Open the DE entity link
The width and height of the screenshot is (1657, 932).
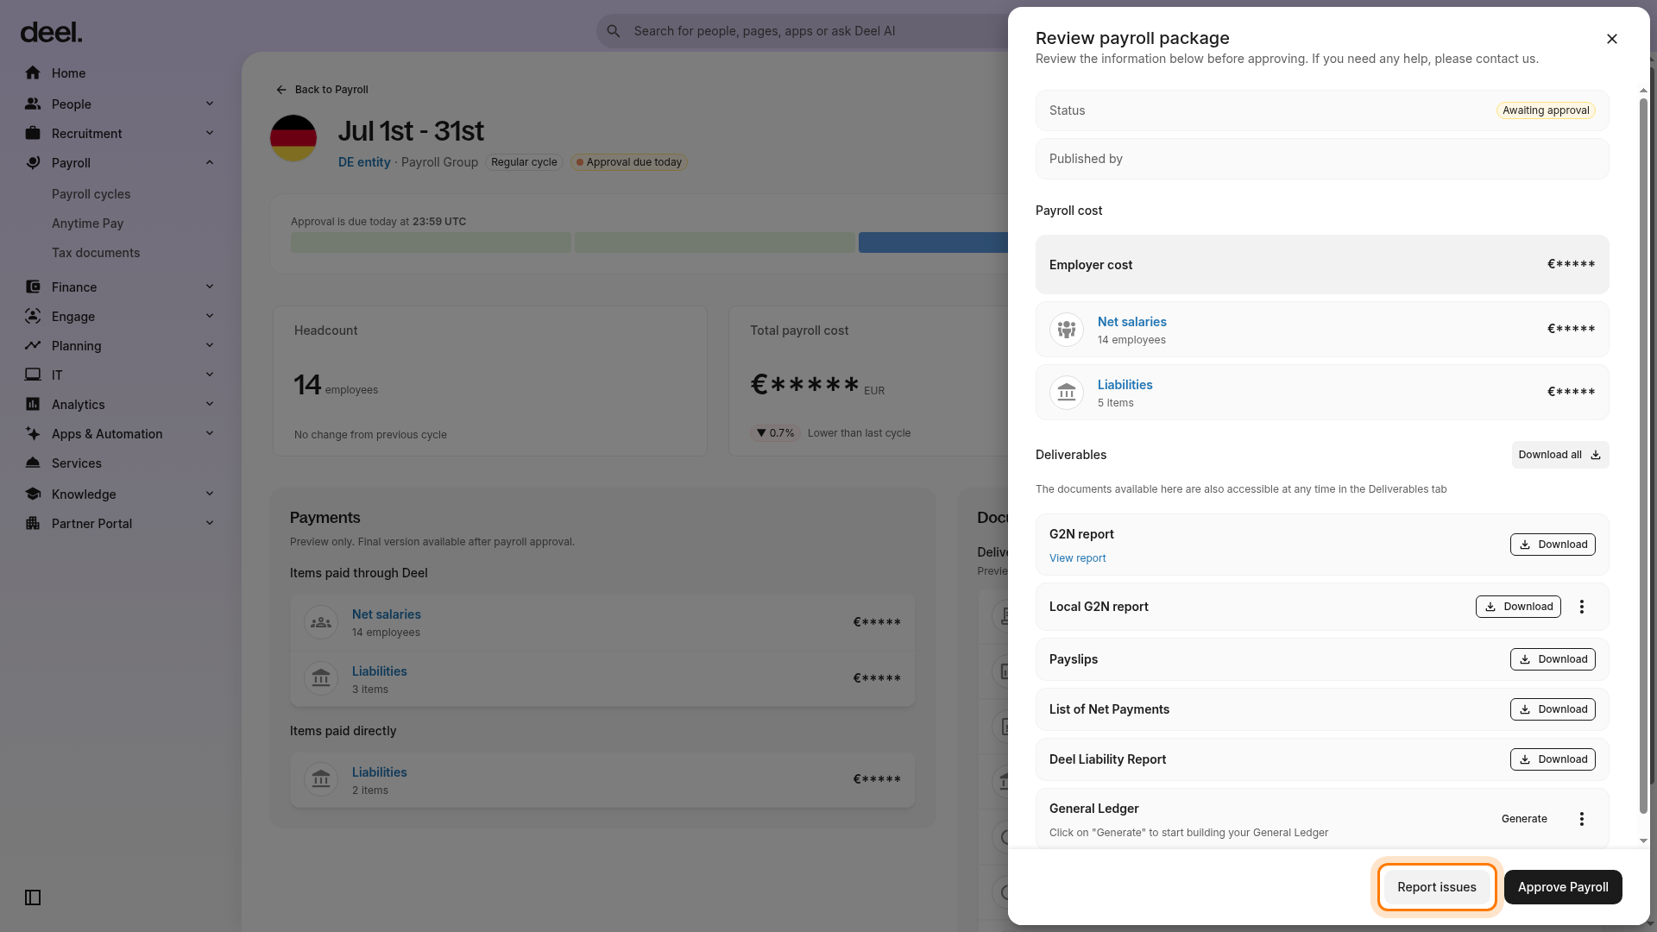coord(364,162)
